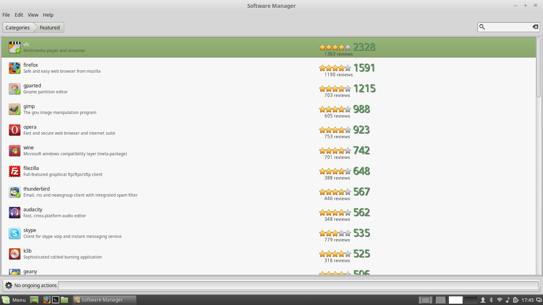Click the firefox score 1591
The image size is (543, 305).
point(365,68)
